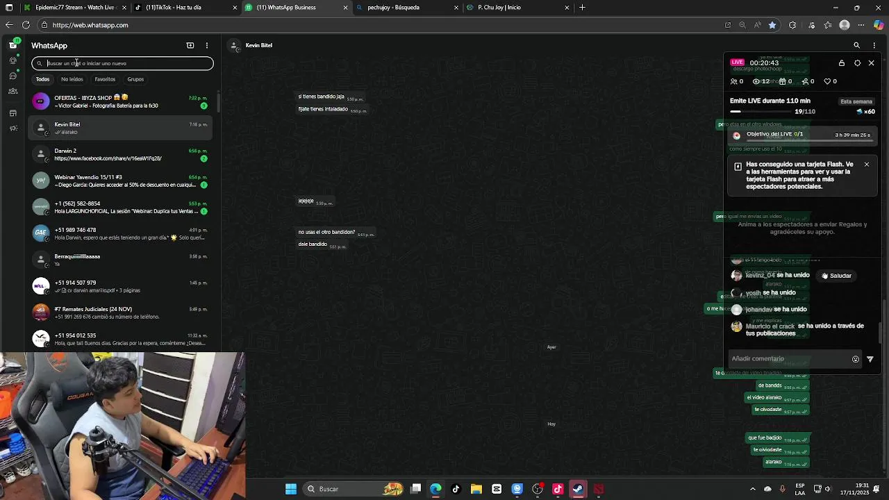Open the Communities icon in WhatsApp sidebar
889x500 pixels.
pos(13,91)
